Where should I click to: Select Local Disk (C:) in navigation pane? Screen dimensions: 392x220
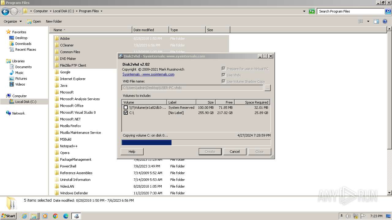click(25, 102)
